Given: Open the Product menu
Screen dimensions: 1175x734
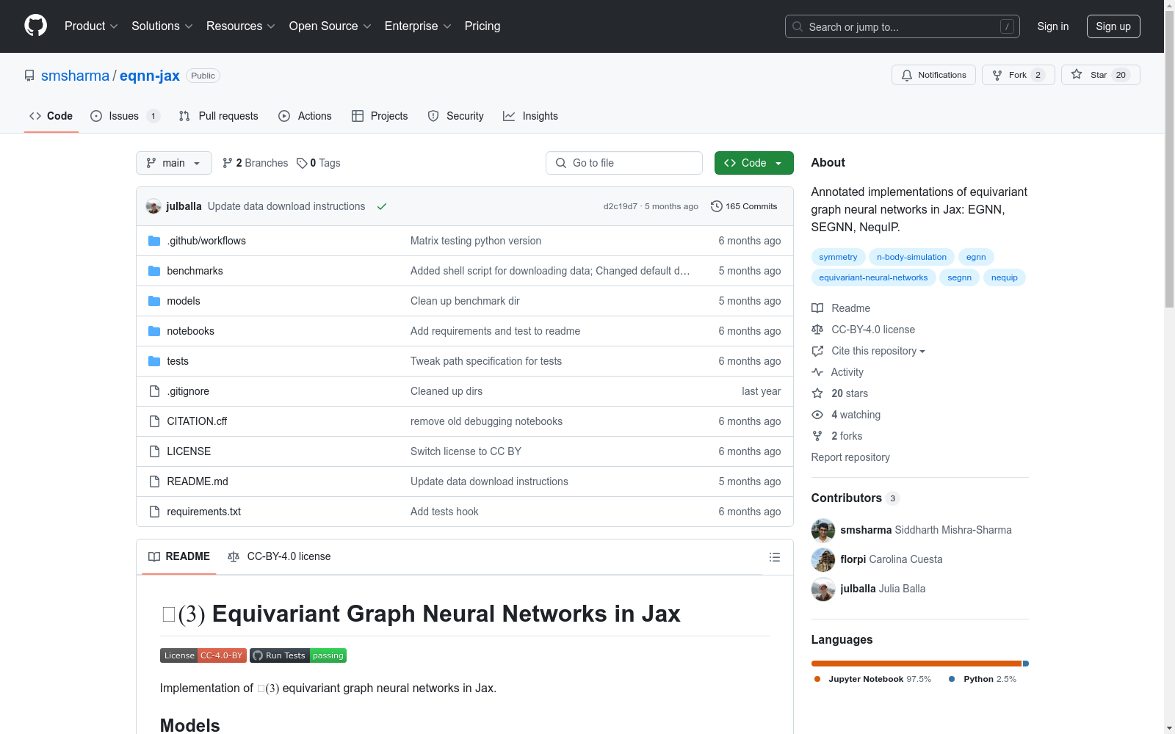Looking at the screenshot, I should point(91,26).
